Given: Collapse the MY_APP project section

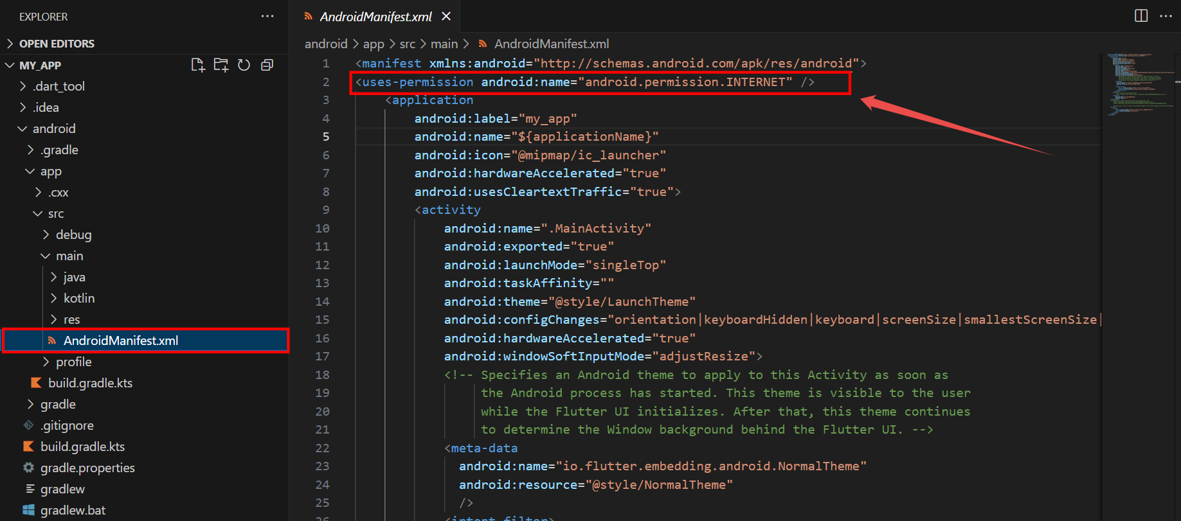Looking at the screenshot, I should pos(10,66).
